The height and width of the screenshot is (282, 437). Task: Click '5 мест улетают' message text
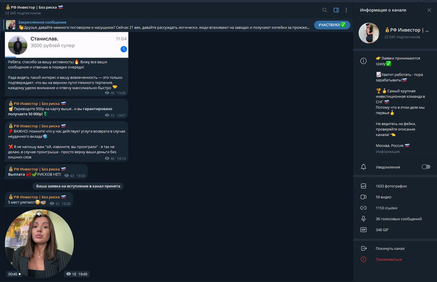(27, 203)
